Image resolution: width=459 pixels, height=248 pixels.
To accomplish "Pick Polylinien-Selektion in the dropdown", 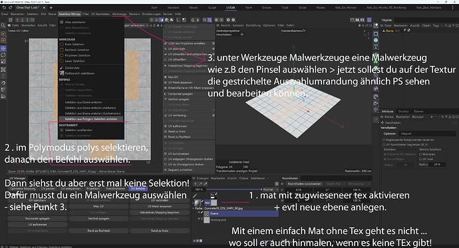I will (x=78, y=56).
